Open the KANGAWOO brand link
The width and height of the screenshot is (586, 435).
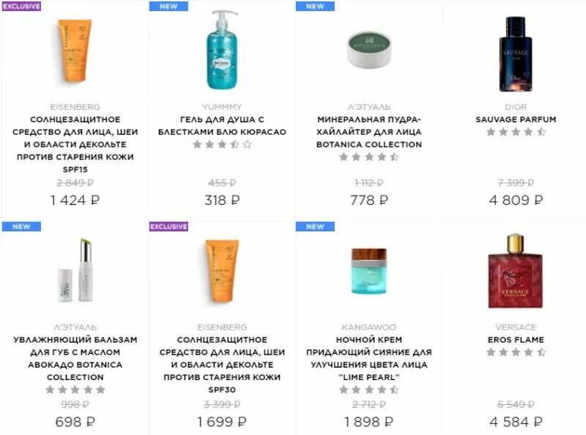[x=369, y=327]
